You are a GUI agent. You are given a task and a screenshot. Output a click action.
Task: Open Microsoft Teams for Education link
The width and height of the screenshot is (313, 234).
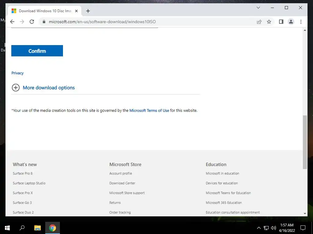tap(228, 193)
